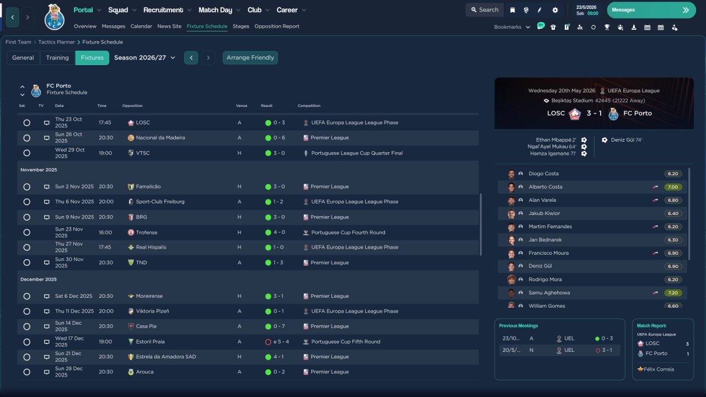Image resolution: width=706 pixels, height=397 pixels.
Task: Select the radio button for Estoril Praia fixture
Action: tap(26, 342)
